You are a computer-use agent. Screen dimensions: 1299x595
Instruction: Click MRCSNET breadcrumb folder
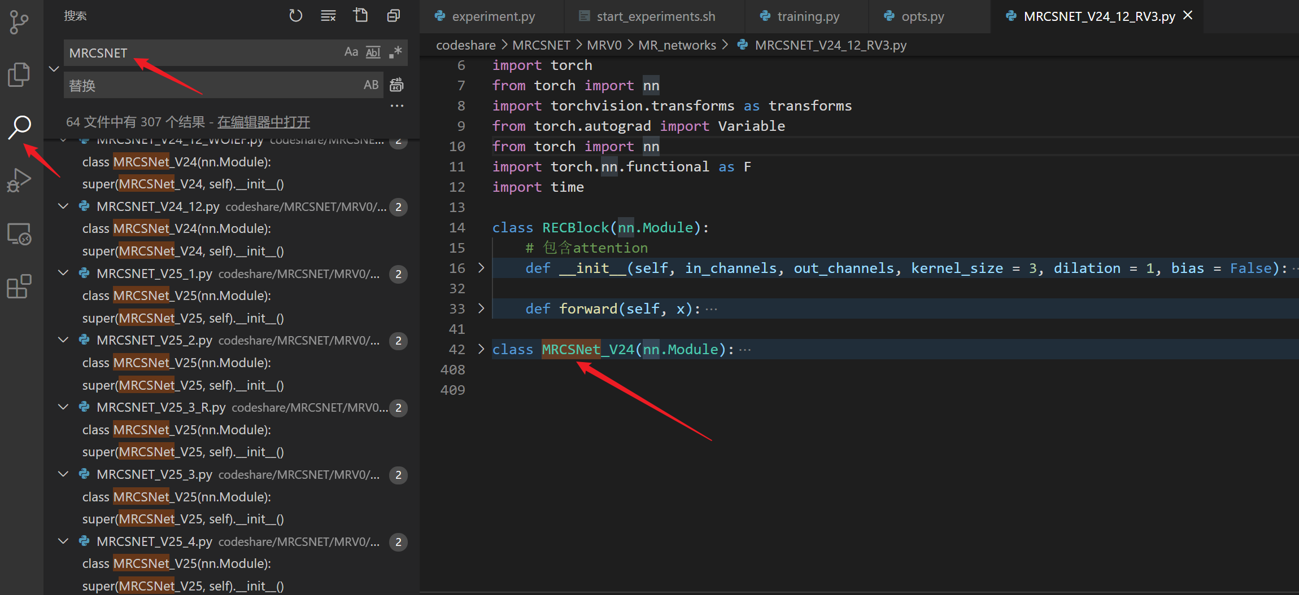(x=541, y=45)
